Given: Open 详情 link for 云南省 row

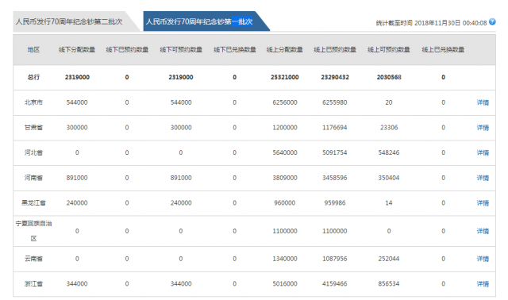Looking at the screenshot, I should 483,259.
